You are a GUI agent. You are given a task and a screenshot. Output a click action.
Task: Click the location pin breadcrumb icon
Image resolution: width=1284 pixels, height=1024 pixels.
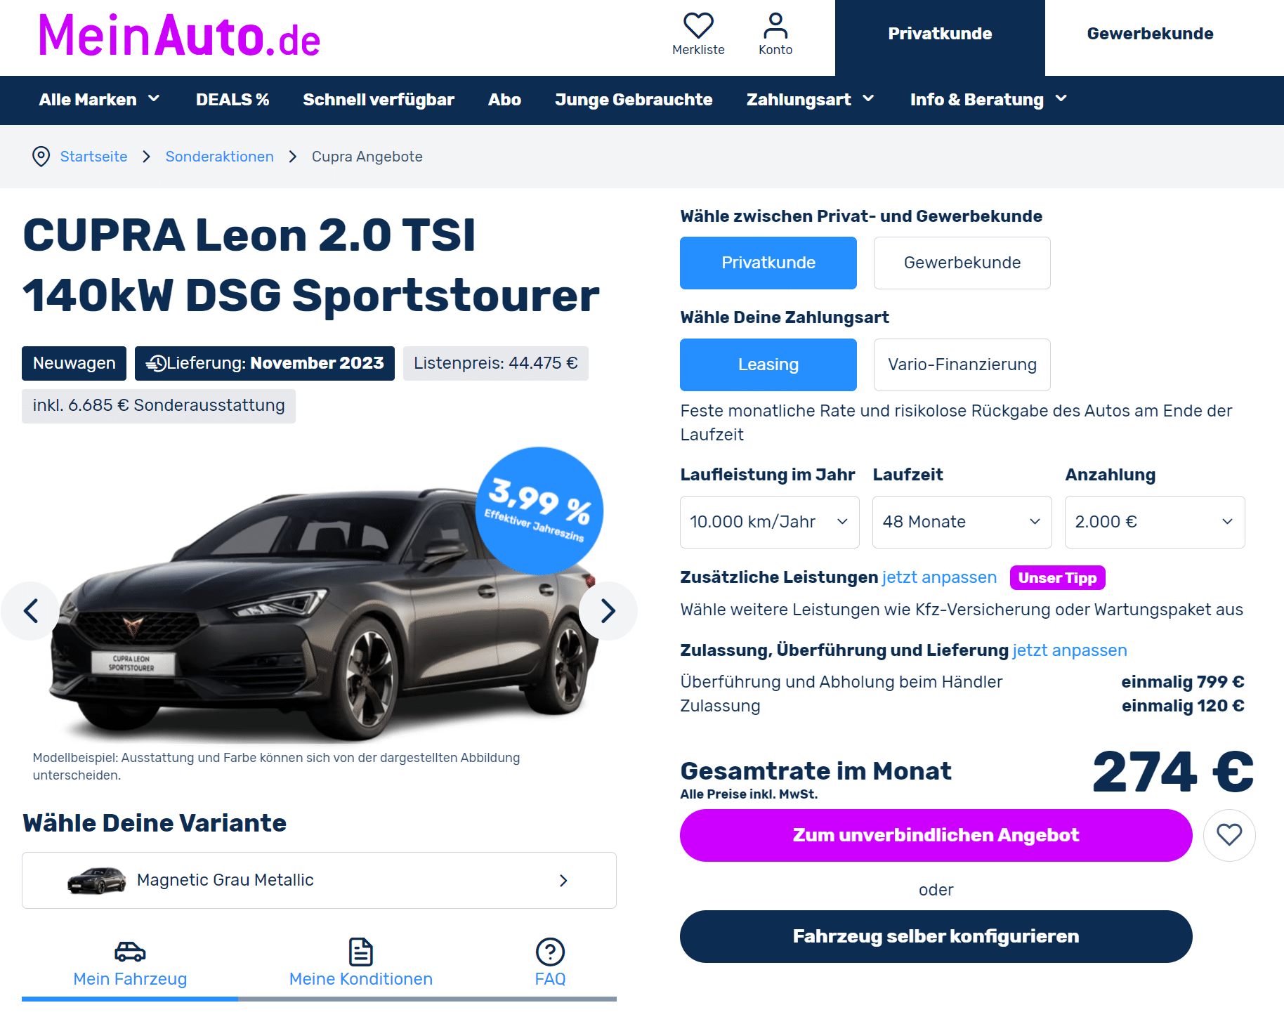tap(41, 156)
